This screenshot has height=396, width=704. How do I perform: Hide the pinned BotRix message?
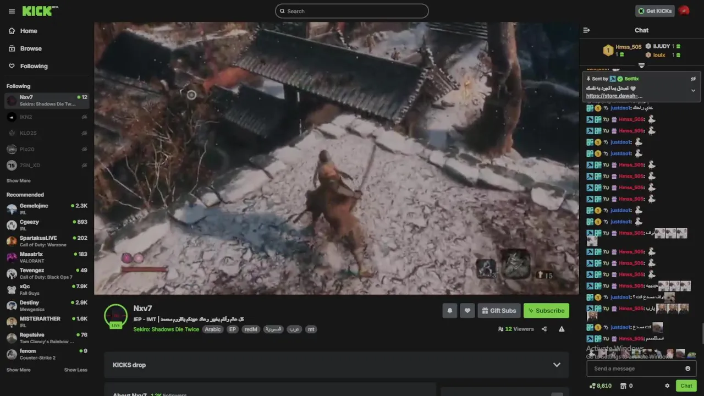(693, 79)
